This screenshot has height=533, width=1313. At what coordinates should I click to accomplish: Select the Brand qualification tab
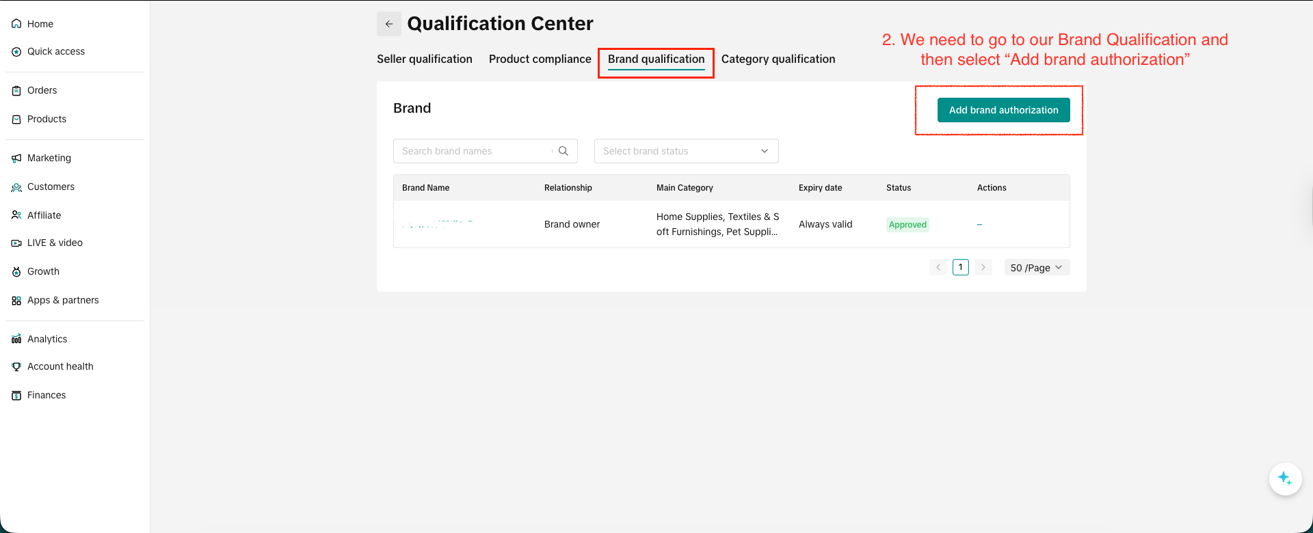[656, 59]
